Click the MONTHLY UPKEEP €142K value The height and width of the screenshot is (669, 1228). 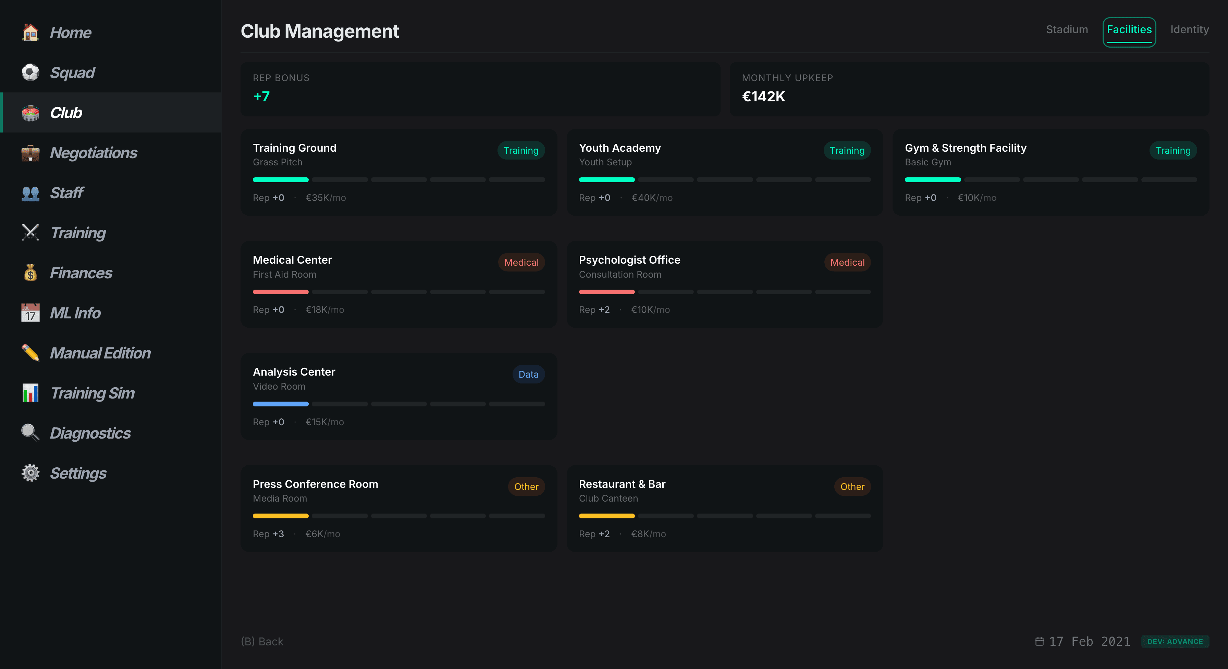763,96
